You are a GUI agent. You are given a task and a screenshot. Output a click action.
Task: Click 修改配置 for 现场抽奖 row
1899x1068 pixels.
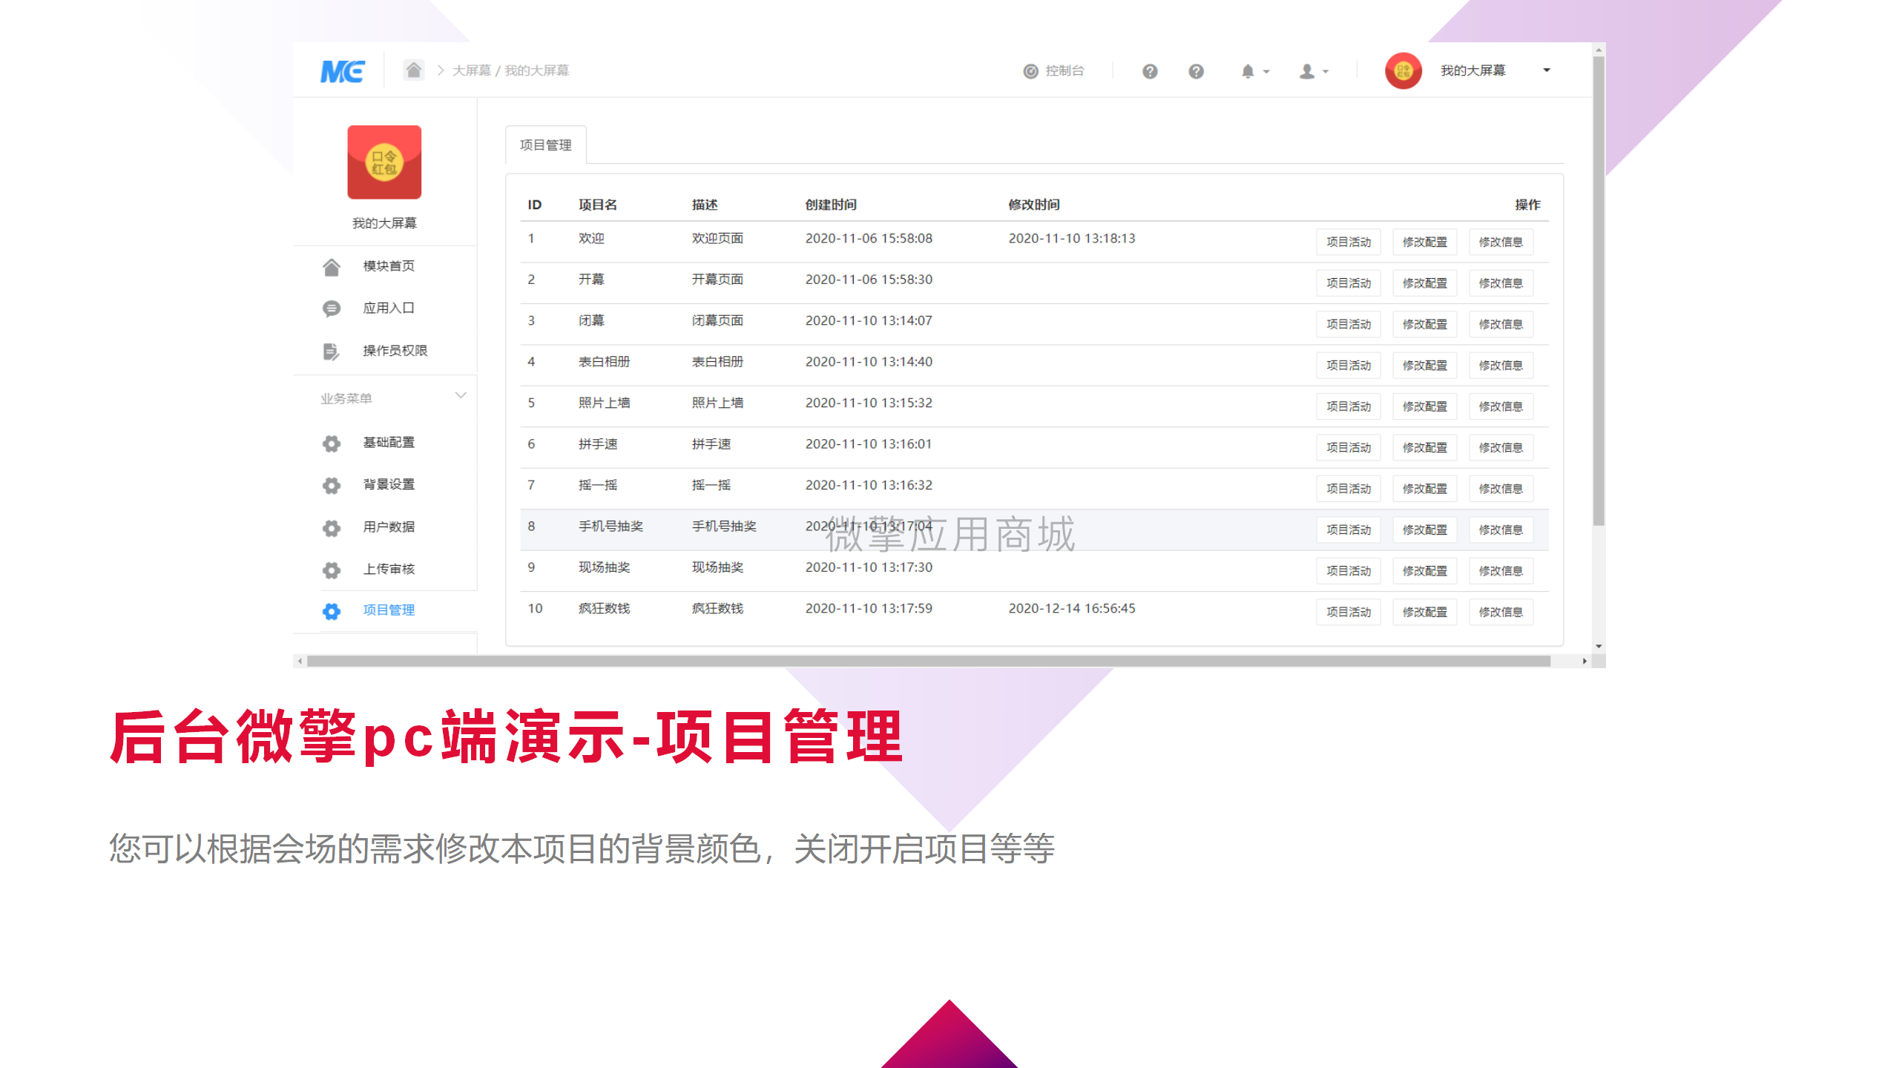pyautogui.click(x=1424, y=571)
